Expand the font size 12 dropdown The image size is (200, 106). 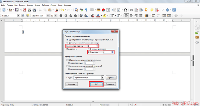[56, 16]
